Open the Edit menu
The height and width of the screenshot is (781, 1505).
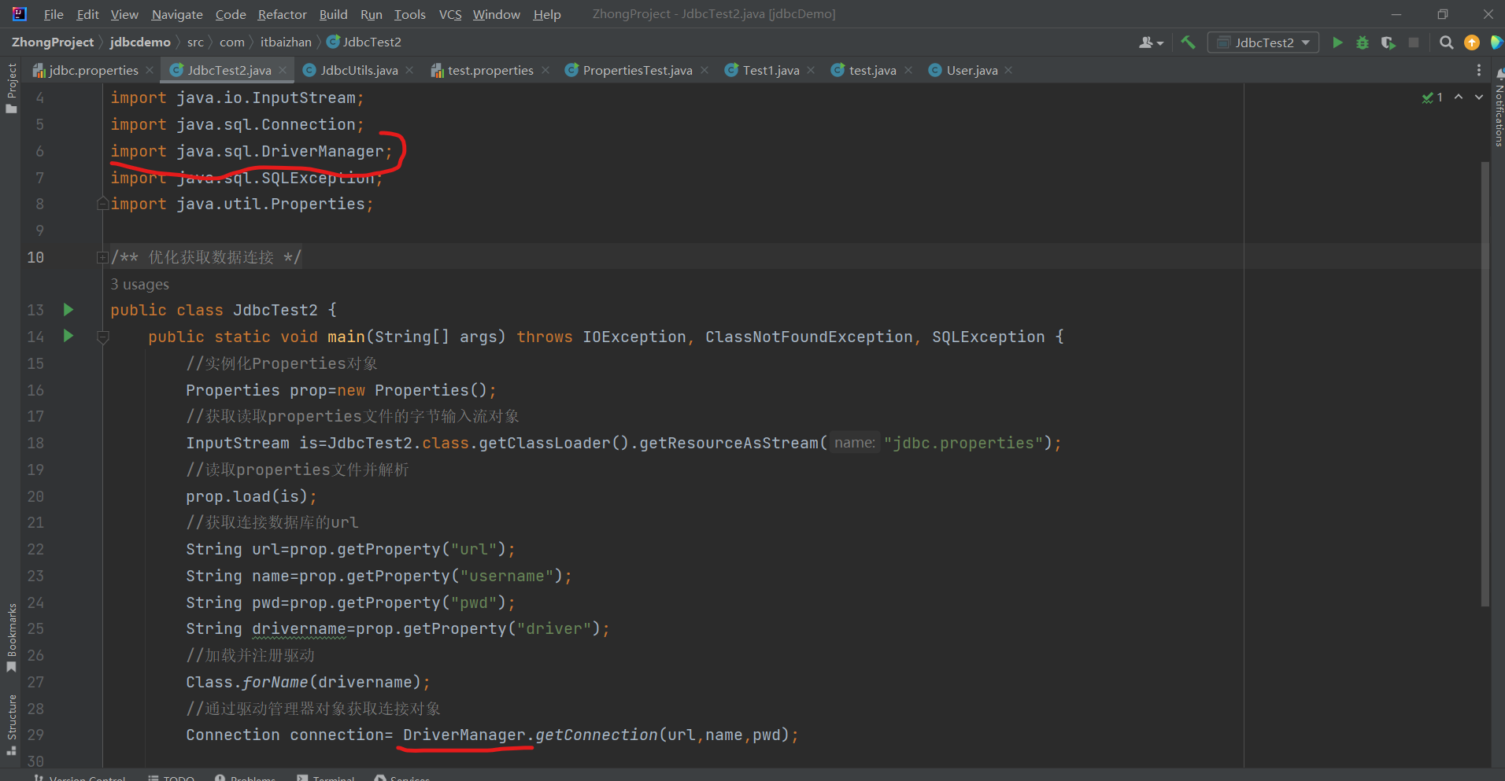tap(87, 14)
